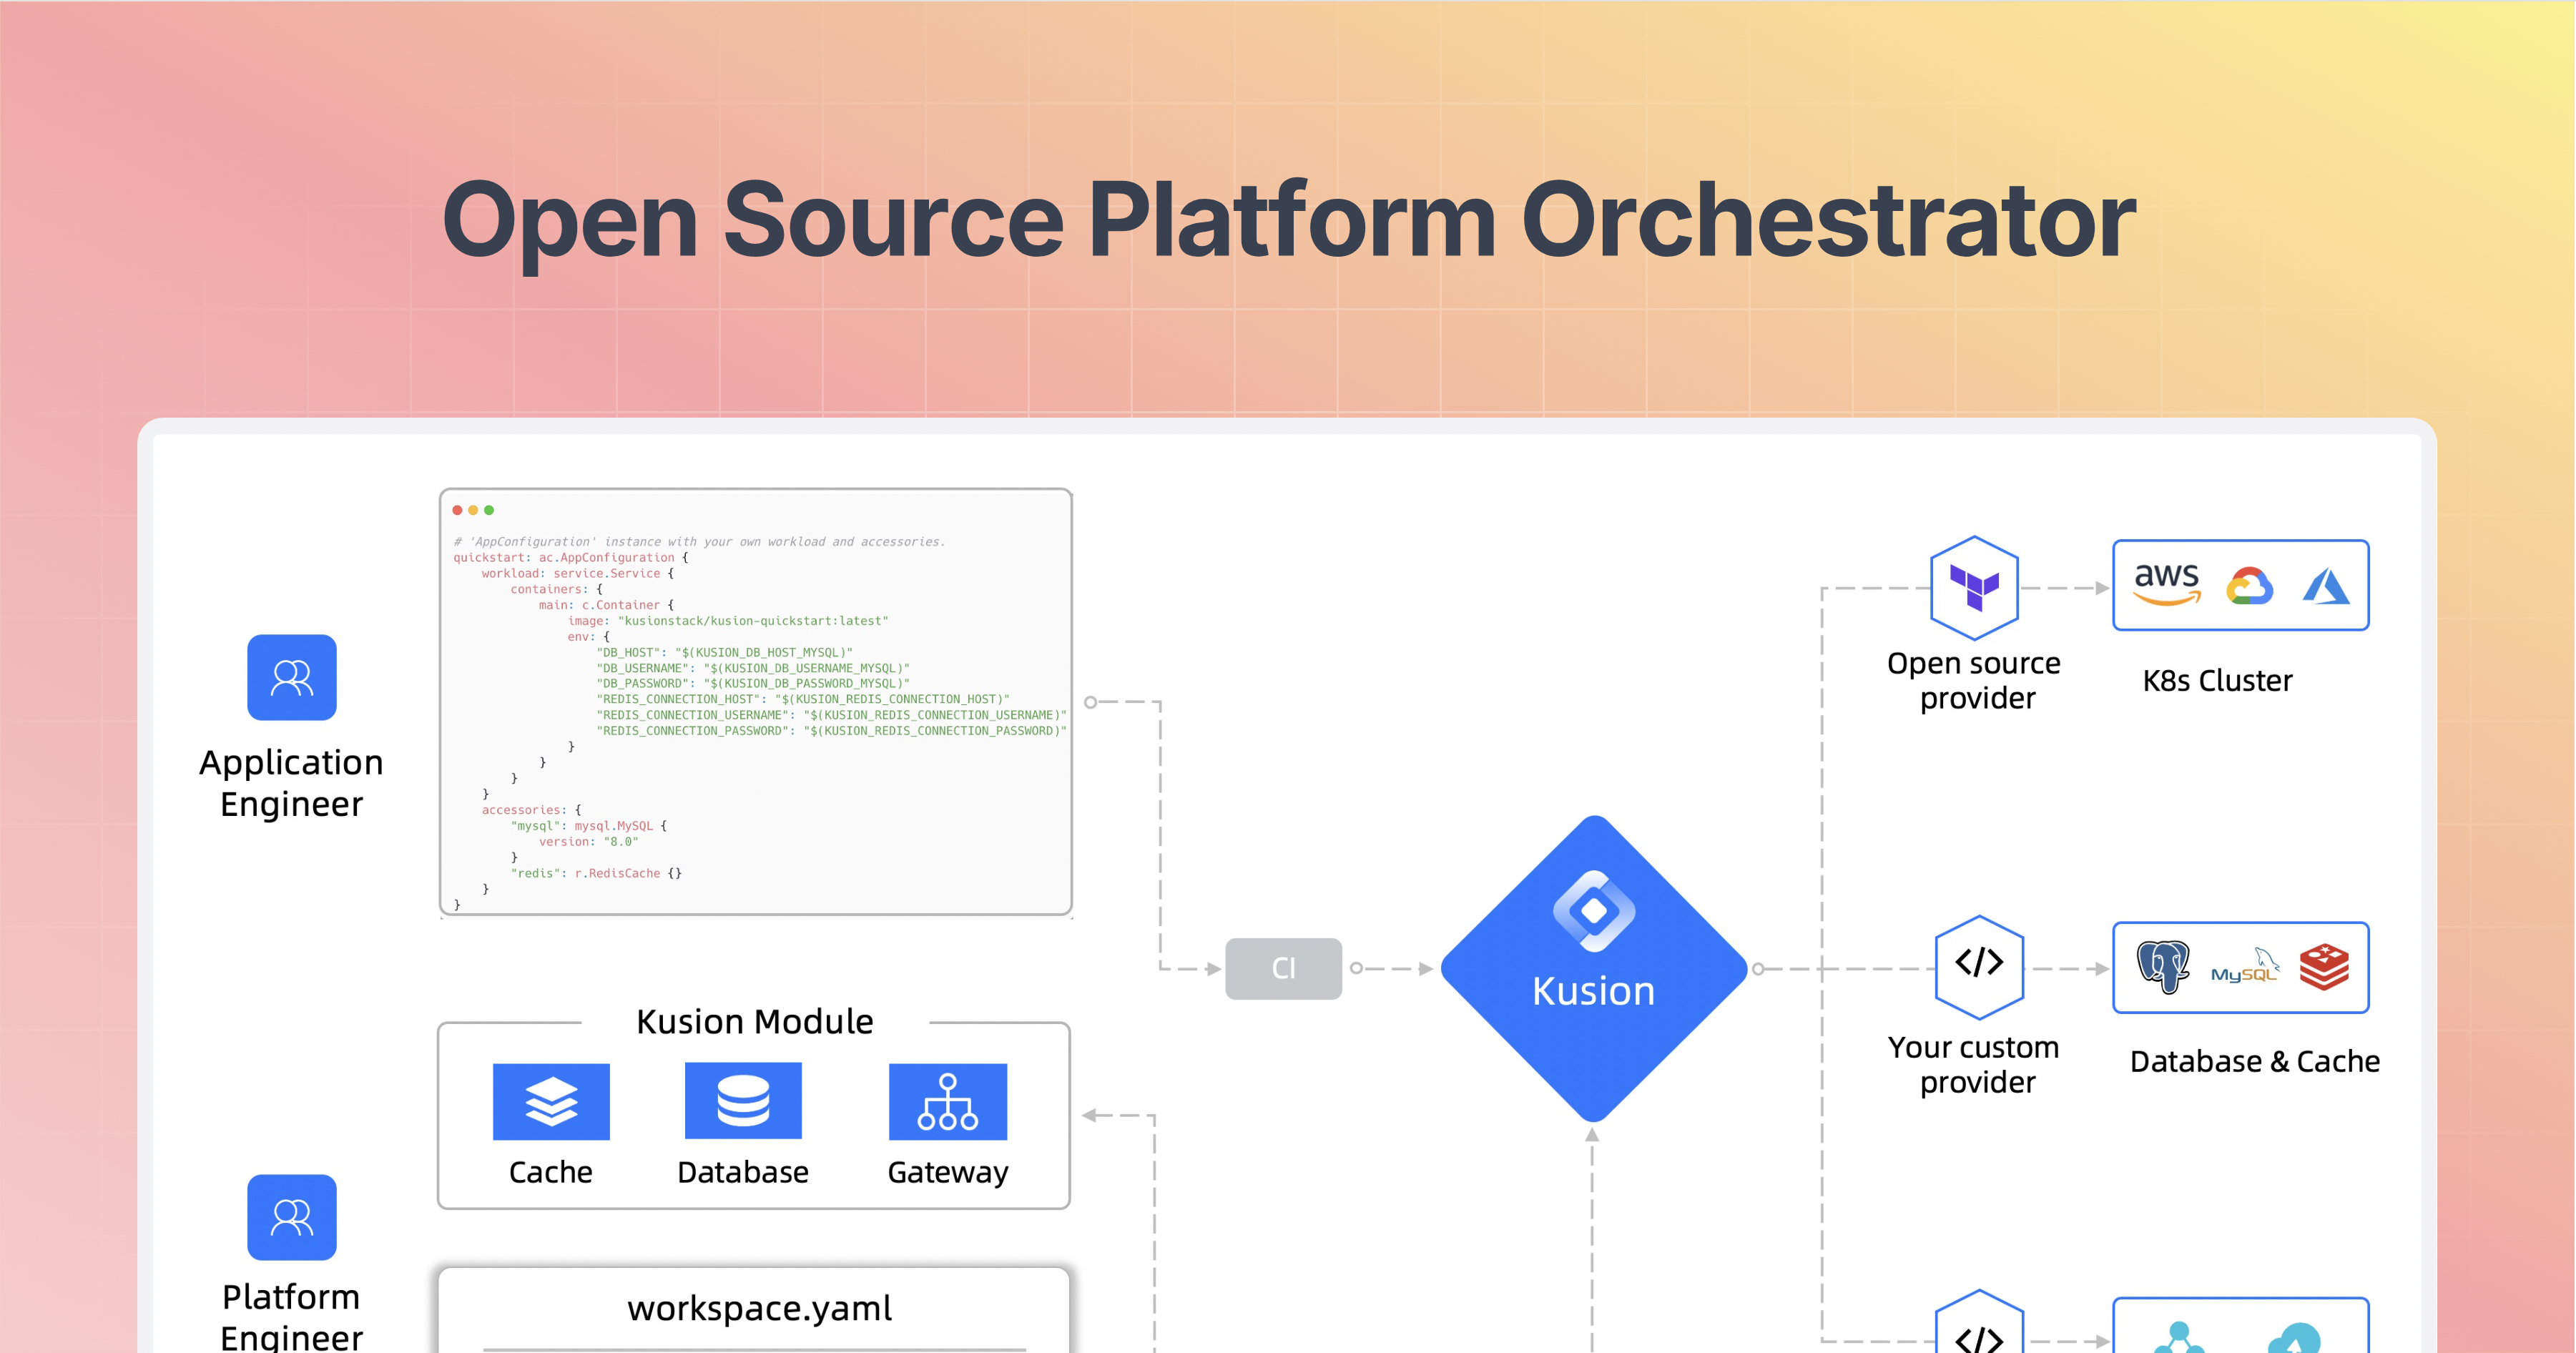The height and width of the screenshot is (1353, 2576).
Task: Click the 'workspace.yaml' label
Action: 759,1308
